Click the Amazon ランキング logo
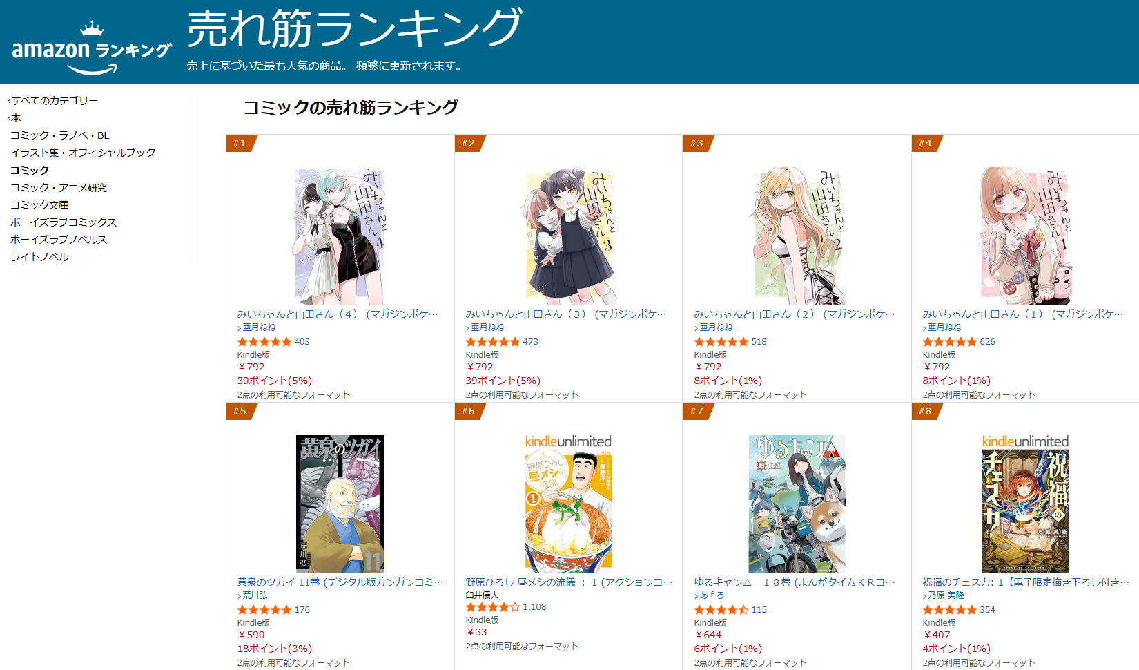 point(92,48)
